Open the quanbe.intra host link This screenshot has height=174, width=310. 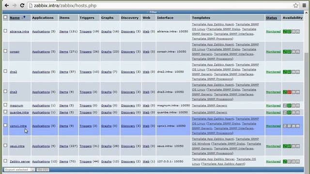pos(19,113)
